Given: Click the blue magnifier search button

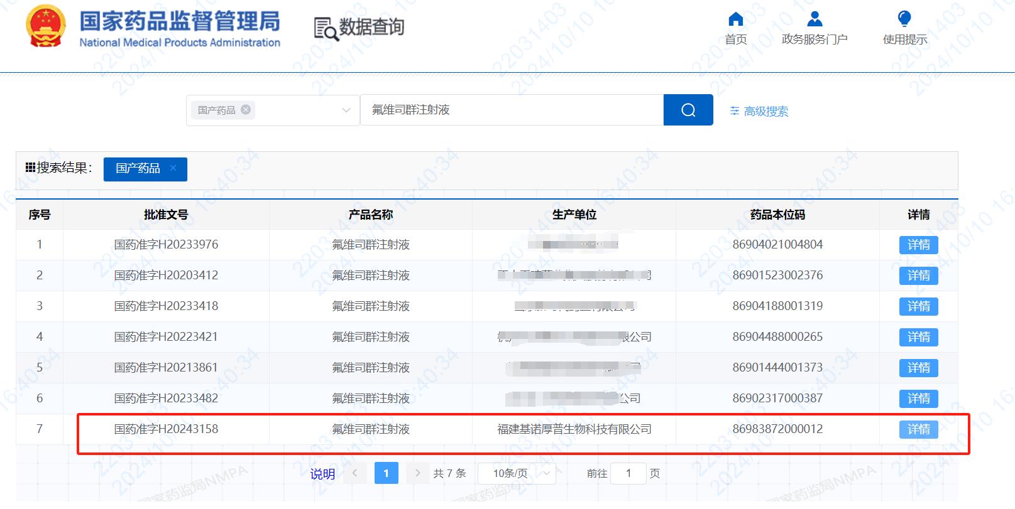Looking at the screenshot, I should 688,110.
